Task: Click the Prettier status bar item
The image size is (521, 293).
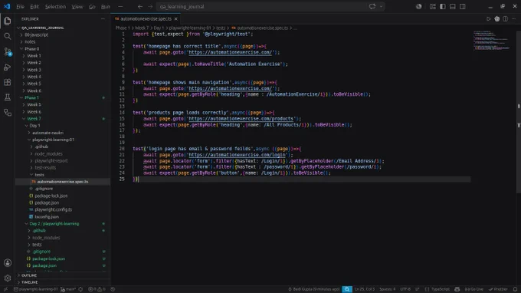Action: point(498,289)
